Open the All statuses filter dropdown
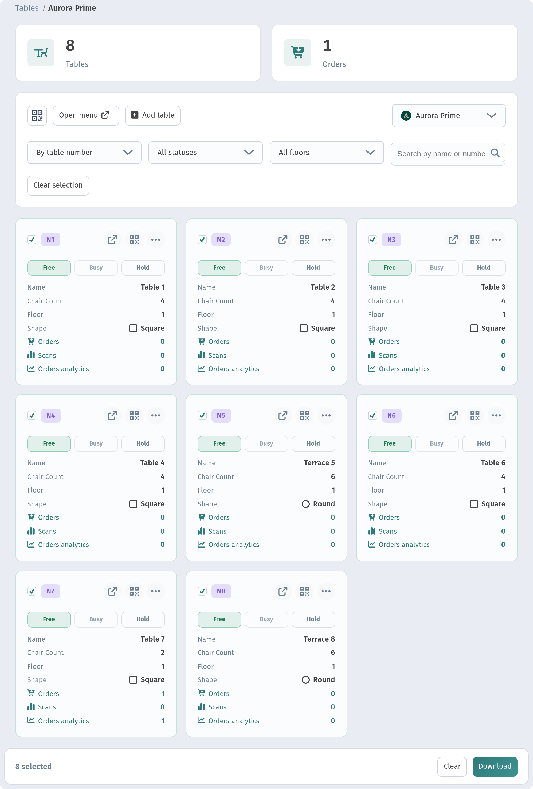Image resolution: width=533 pixels, height=789 pixels. [205, 153]
